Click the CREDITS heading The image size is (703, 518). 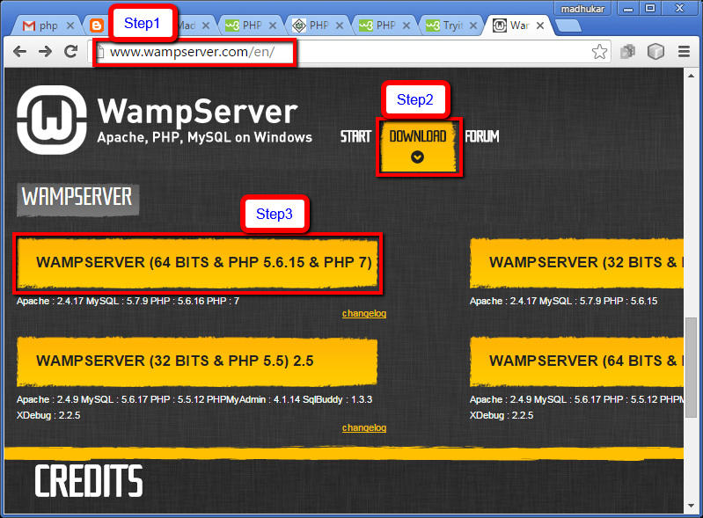(x=88, y=481)
